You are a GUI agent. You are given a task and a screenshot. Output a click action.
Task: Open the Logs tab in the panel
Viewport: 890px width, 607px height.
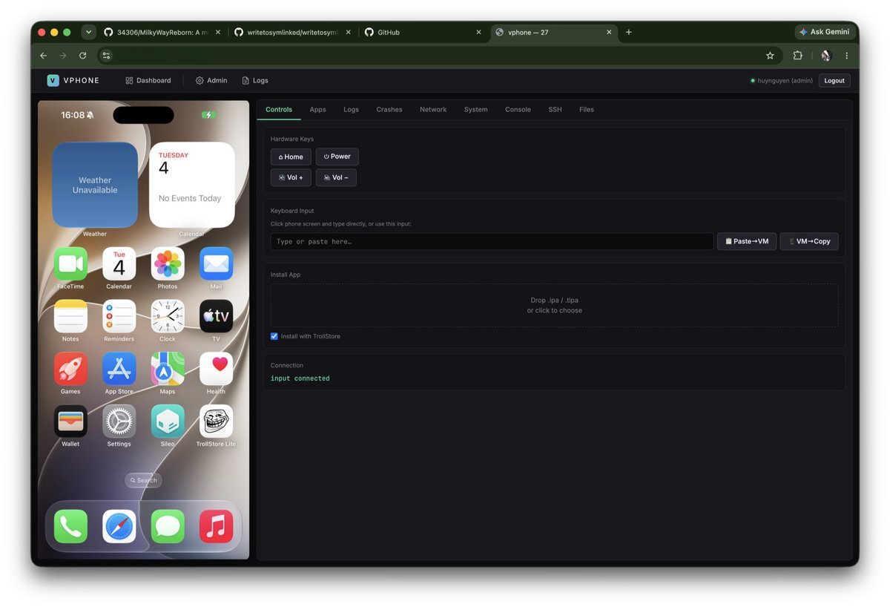[351, 109]
